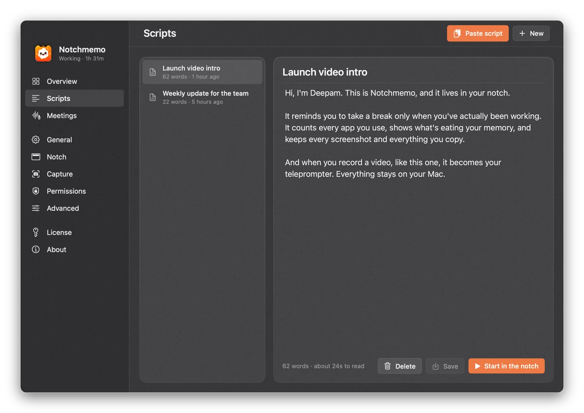
Task: Click the document icon beside Weekly update
Action: pos(153,97)
